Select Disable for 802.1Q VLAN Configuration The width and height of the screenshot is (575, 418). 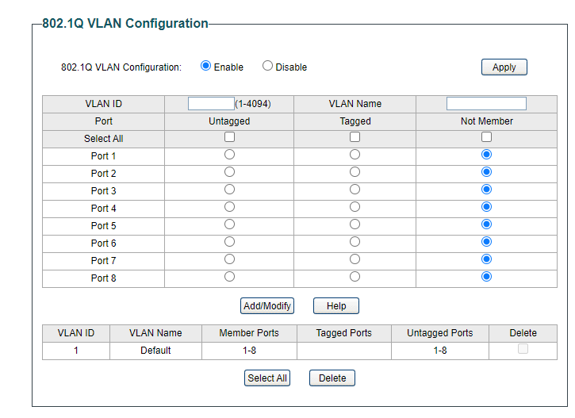tap(267, 67)
